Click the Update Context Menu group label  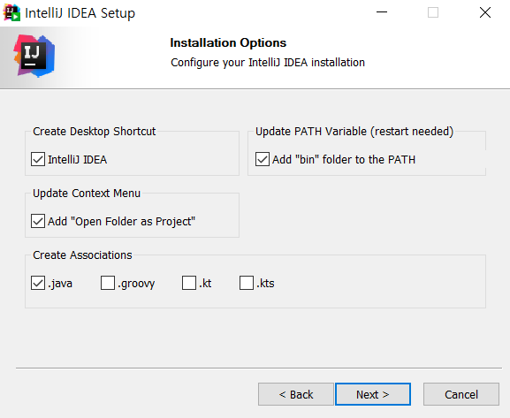tap(87, 194)
